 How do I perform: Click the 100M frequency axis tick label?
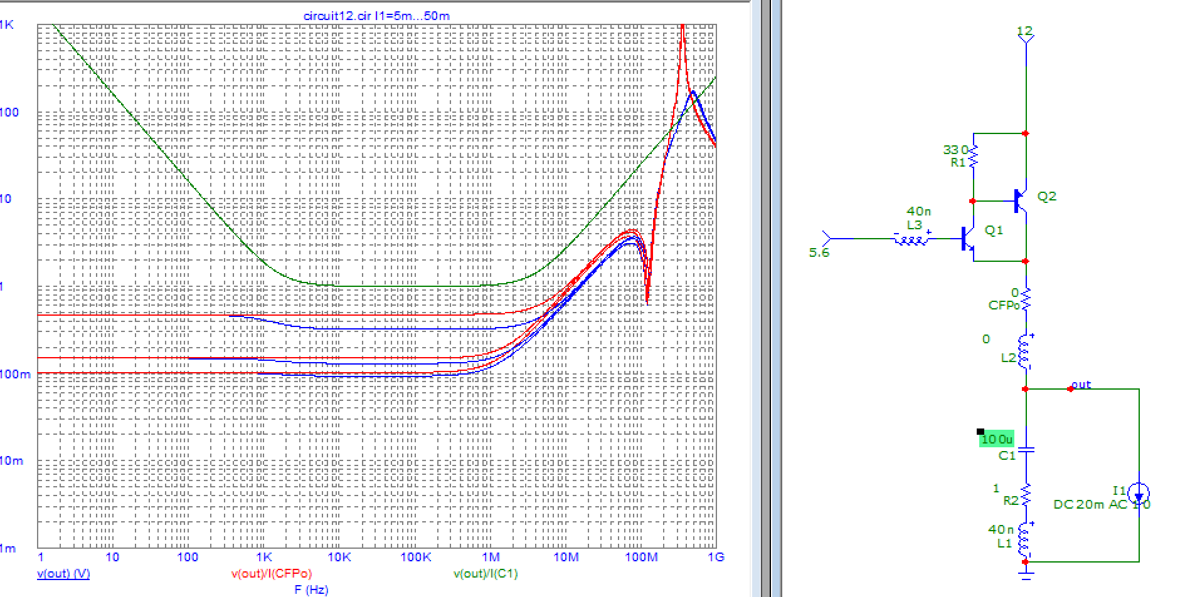click(x=641, y=557)
